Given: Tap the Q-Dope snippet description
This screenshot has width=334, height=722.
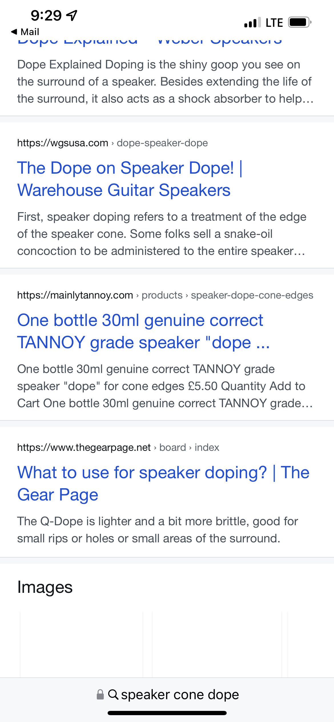Looking at the screenshot, I should (157, 530).
